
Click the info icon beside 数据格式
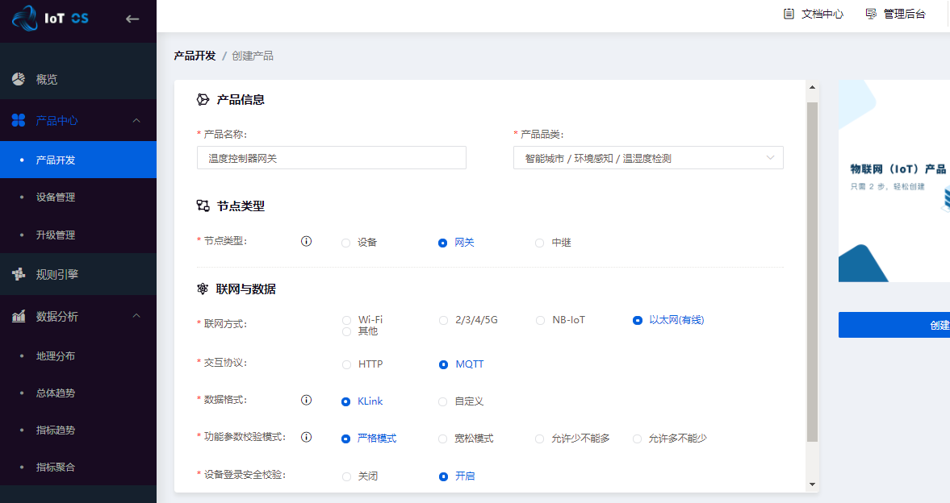(x=306, y=401)
